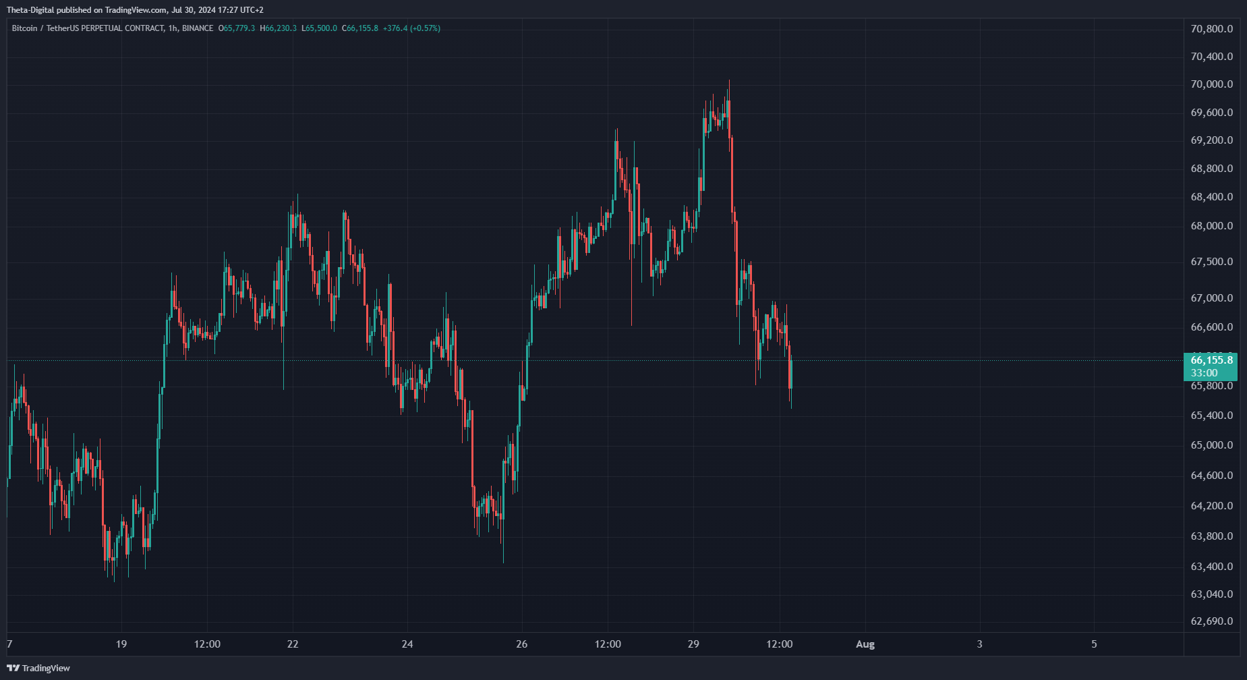Click the 70,800.0 price axis label
This screenshot has width=1247, height=680.
(x=1212, y=29)
